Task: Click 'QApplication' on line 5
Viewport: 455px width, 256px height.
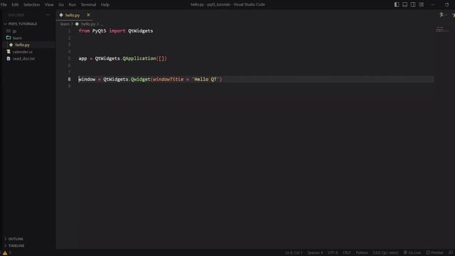Action: [x=139, y=58]
